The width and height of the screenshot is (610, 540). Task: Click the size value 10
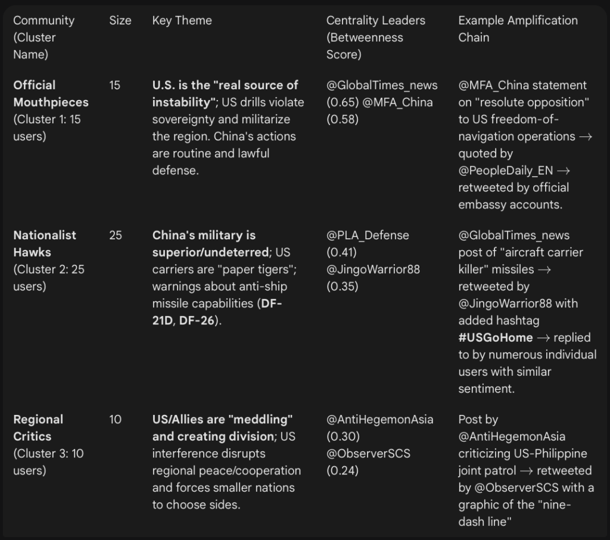116,419
